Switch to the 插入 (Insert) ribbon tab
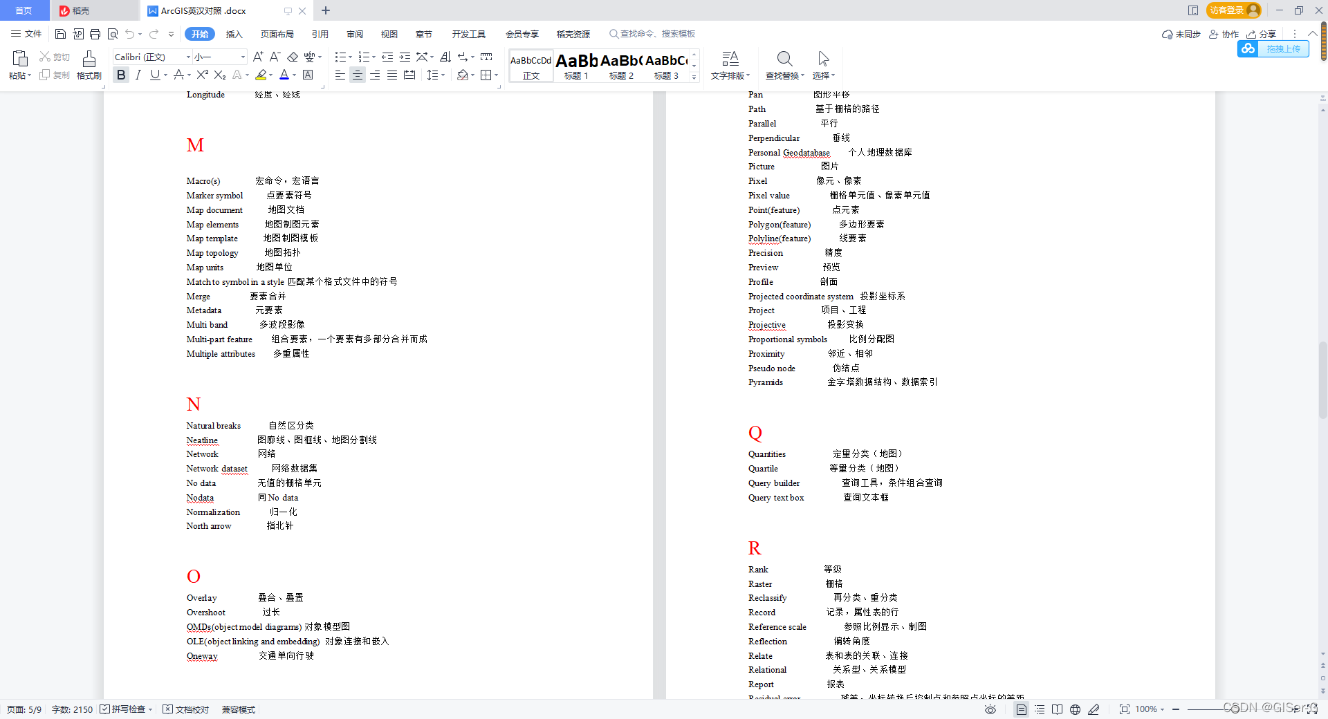Image resolution: width=1328 pixels, height=719 pixels. pyautogui.click(x=234, y=34)
